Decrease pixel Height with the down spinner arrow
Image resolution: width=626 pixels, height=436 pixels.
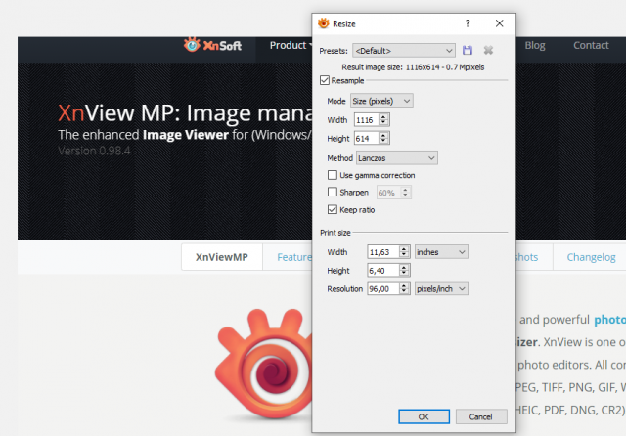[x=383, y=141]
